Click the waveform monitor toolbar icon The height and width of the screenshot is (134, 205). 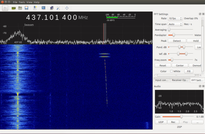[x=43, y=8]
